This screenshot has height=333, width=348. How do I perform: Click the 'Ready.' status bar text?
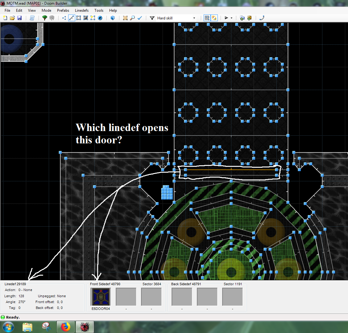point(13,317)
